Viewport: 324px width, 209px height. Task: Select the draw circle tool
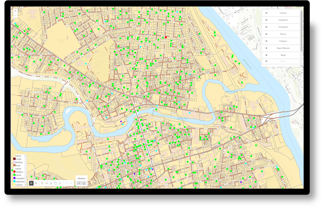coord(60,183)
